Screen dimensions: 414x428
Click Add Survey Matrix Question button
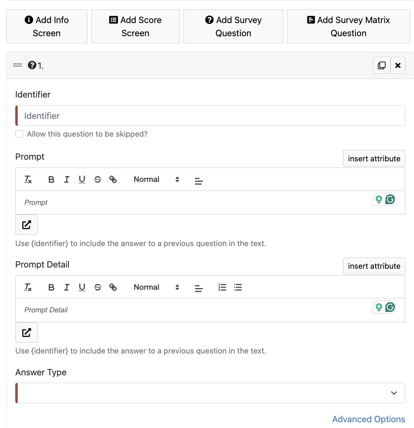coord(348,26)
